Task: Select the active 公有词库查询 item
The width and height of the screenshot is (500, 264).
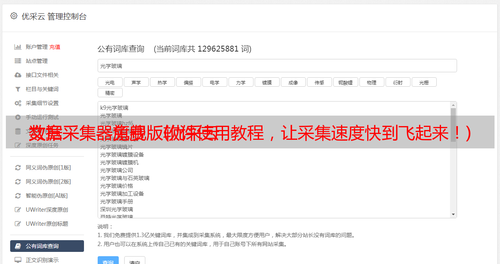Action: click(47, 246)
